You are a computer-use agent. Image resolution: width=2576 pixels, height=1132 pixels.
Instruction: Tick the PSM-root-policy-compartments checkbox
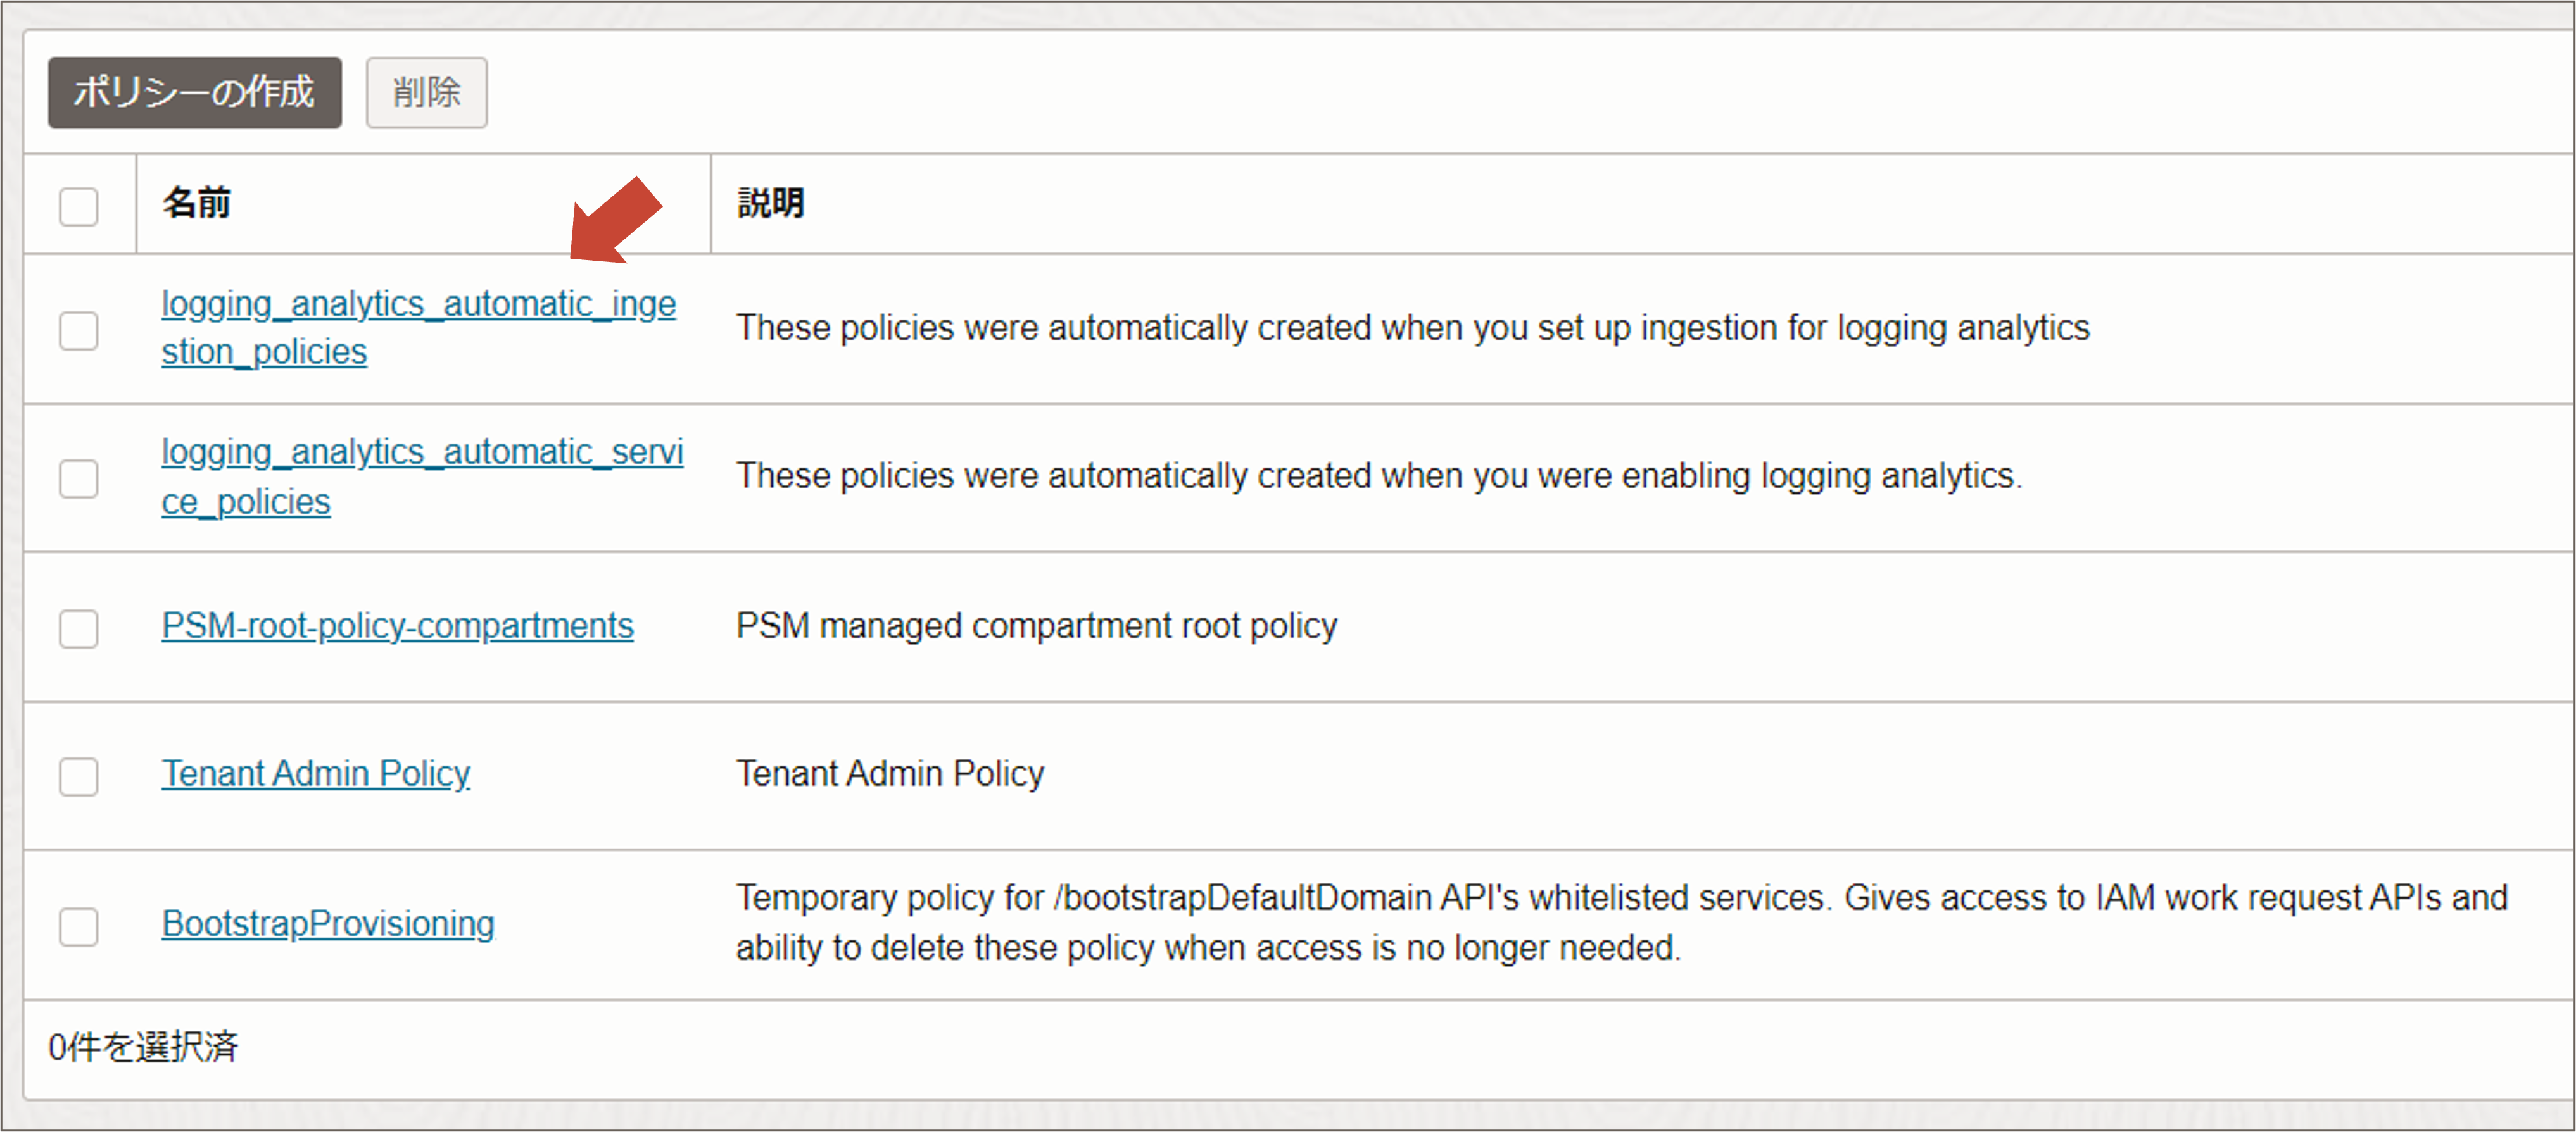78,628
